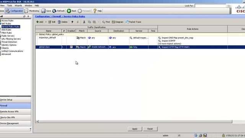The width and height of the screenshot is (245, 138).
Task: Select Unified Communications in the tree
Action: (x=12, y=51)
